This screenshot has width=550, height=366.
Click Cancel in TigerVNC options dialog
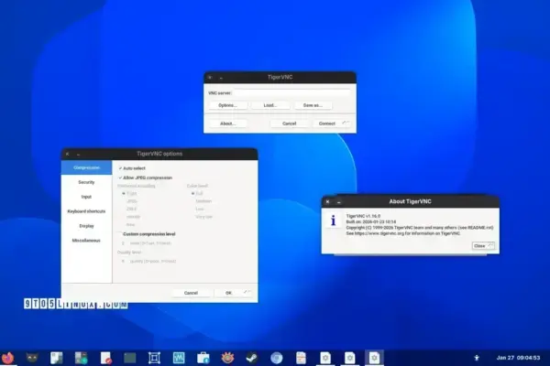coord(191,293)
